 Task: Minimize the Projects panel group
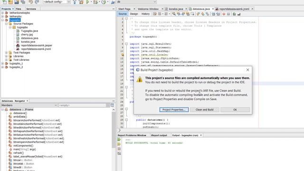(114, 9)
